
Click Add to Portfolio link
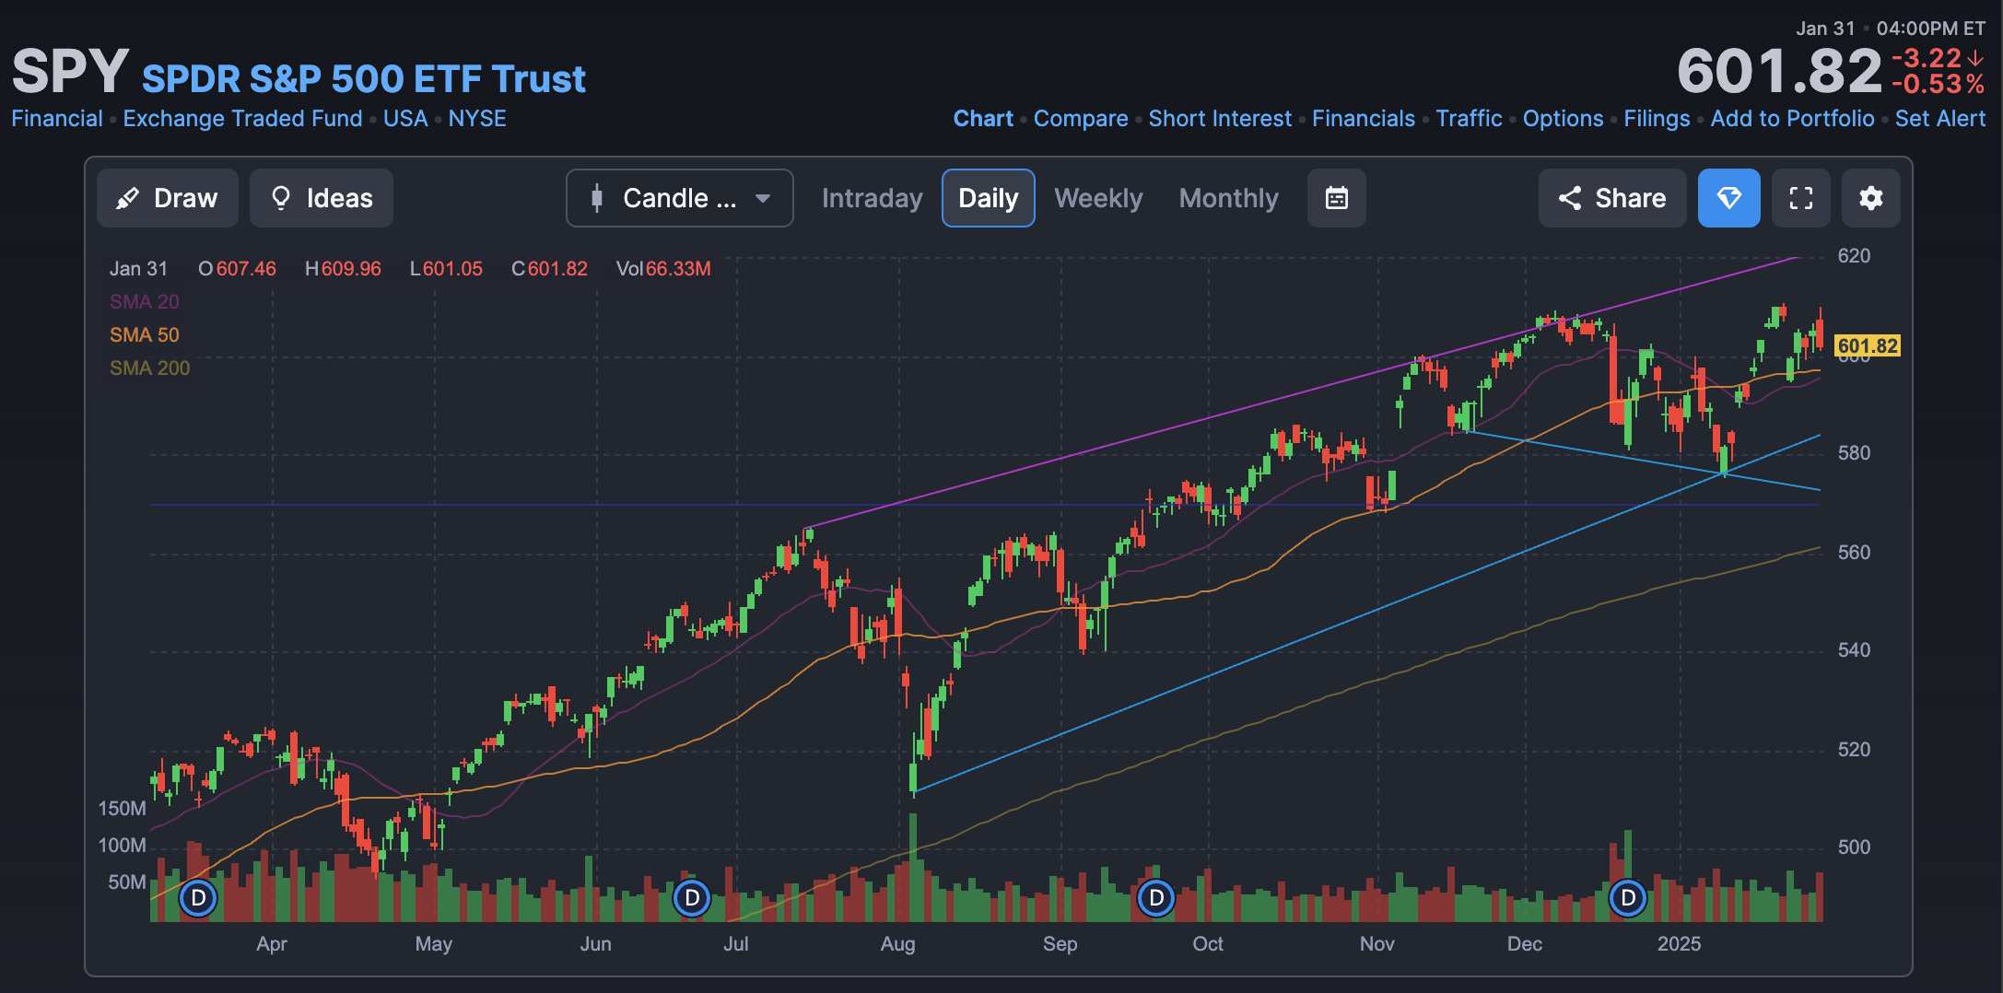(1792, 119)
